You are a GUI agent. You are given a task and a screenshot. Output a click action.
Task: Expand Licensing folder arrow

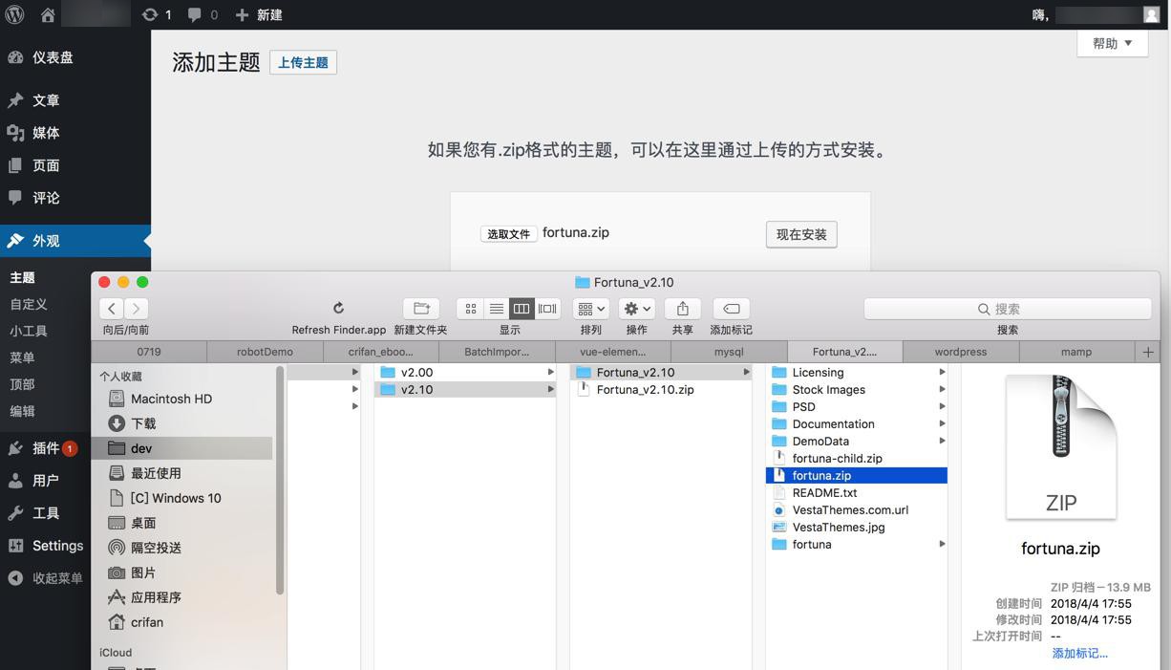942,373
